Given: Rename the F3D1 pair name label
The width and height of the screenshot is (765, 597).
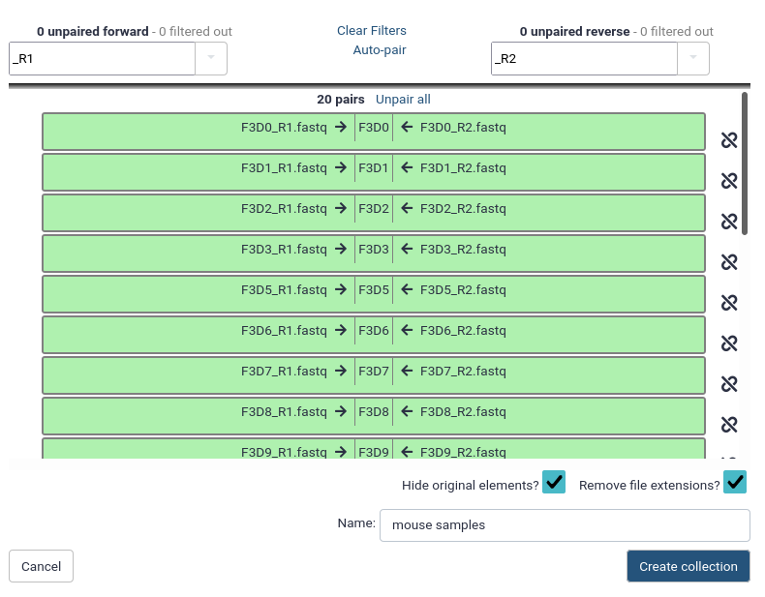Looking at the screenshot, I should click(374, 168).
